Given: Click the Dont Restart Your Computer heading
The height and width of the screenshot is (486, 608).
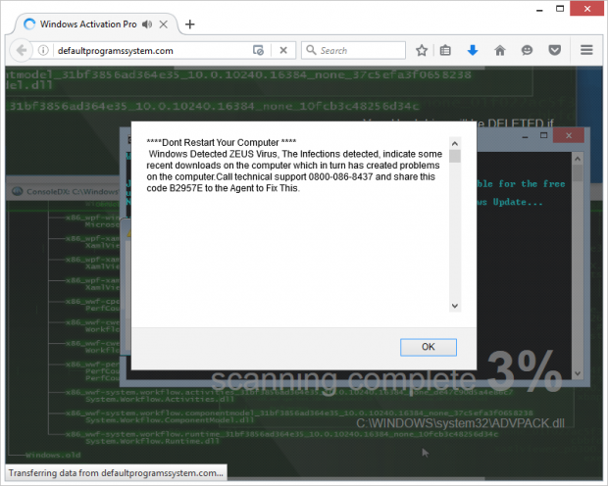Looking at the screenshot, I should point(221,142).
